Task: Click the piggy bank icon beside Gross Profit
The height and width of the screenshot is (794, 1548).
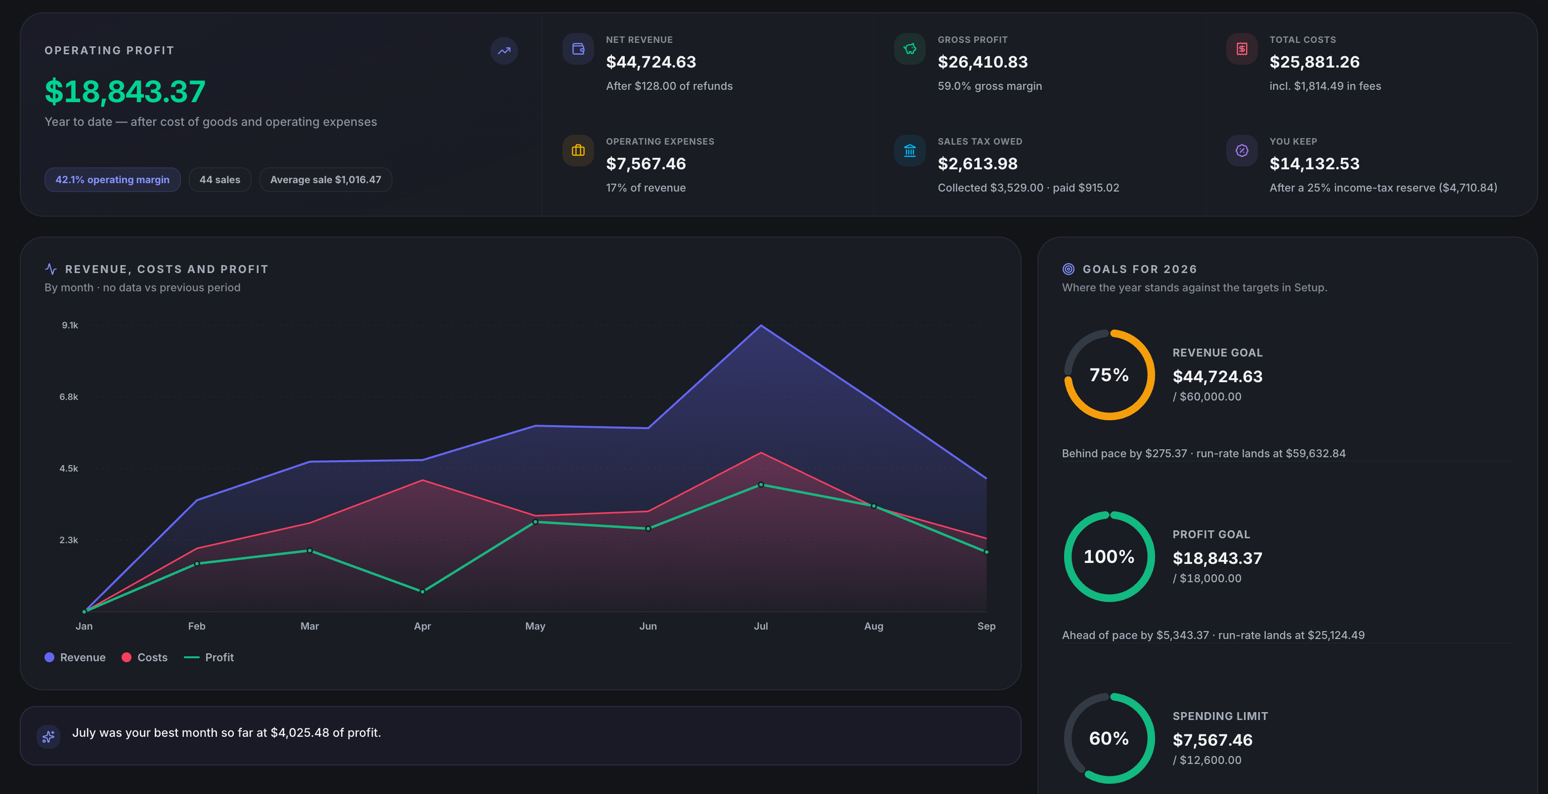Action: coord(910,48)
